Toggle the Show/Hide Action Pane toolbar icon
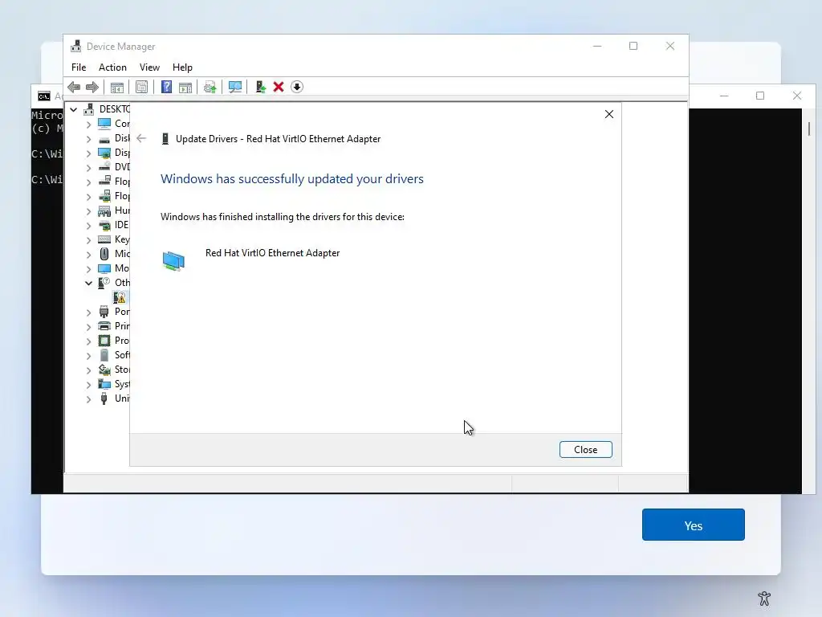This screenshot has height=617, width=822. [x=185, y=87]
